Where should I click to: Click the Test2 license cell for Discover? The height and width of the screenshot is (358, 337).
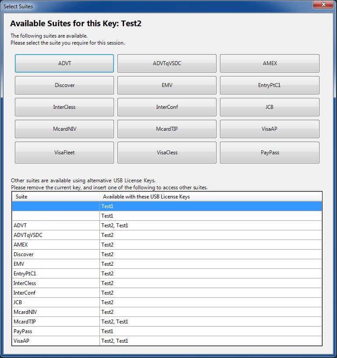click(211, 254)
